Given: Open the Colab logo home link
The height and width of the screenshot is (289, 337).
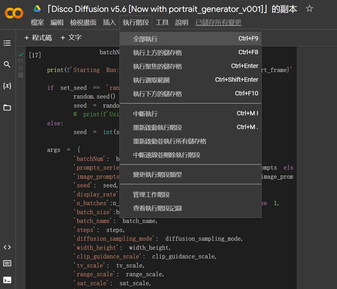Looking at the screenshot, I should tap(14, 13).
